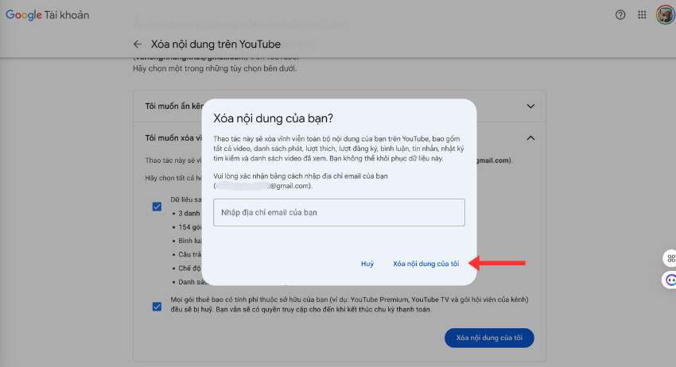The width and height of the screenshot is (676, 367).
Task: Open the Google apps grid icon
Action: [x=642, y=15]
